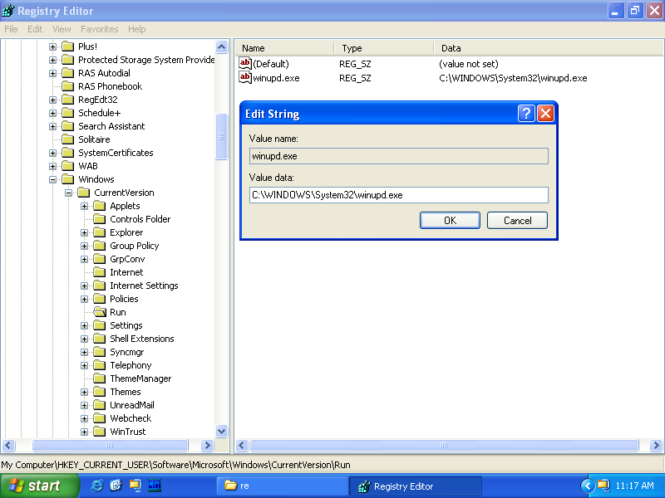Open the Help menu
665x498 pixels.
(x=136, y=29)
